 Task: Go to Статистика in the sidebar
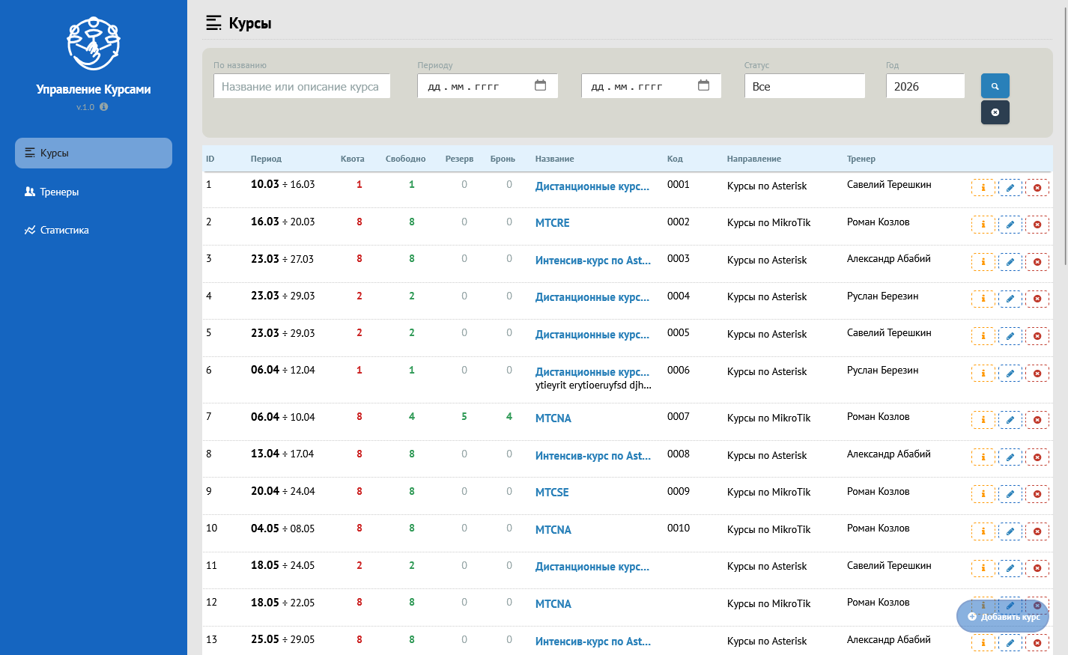(64, 230)
